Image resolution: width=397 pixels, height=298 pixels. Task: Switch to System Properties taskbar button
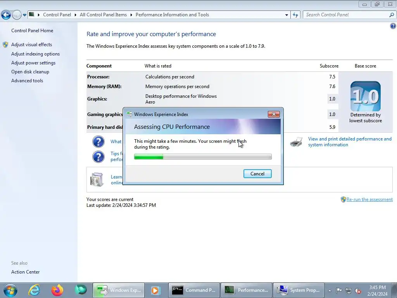pos(299,290)
